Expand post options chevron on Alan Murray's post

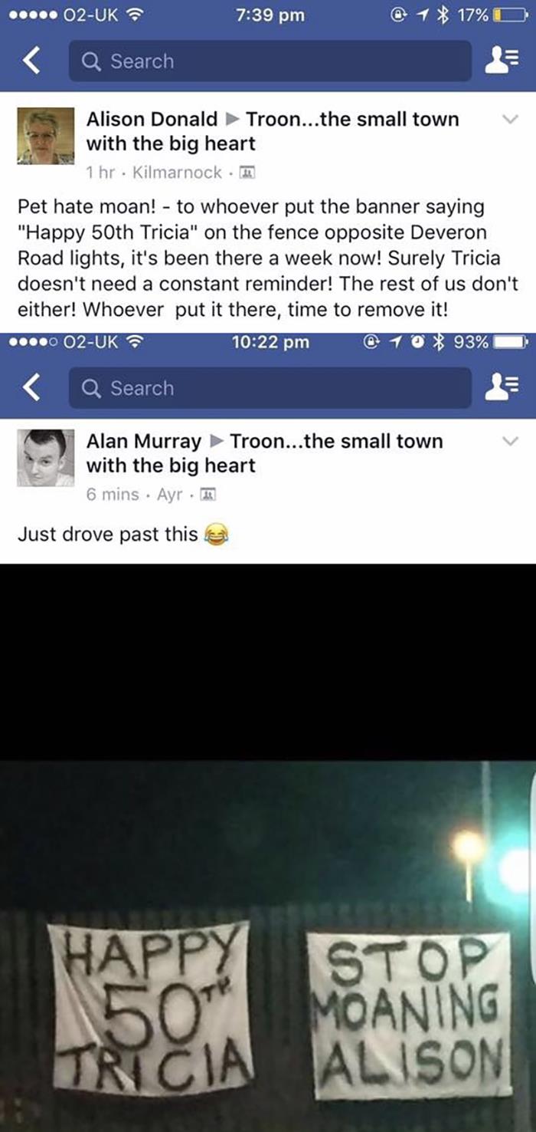(x=510, y=442)
